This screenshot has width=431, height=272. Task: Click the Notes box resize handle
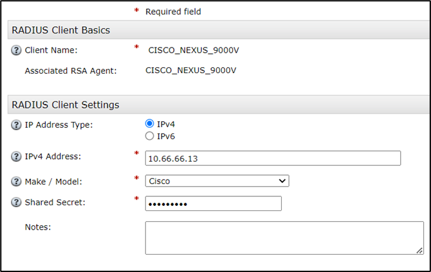[419, 250]
